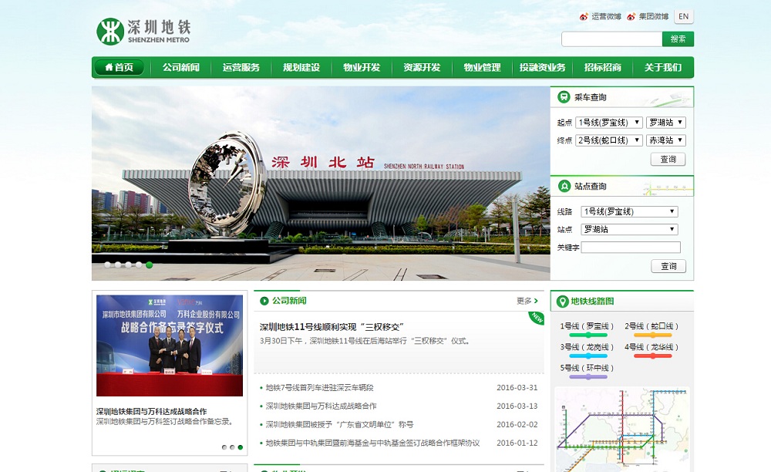The height and width of the screenshot is (472, 771).
Task: Click the 乘车查询 train icon
Action: point(564,97)
